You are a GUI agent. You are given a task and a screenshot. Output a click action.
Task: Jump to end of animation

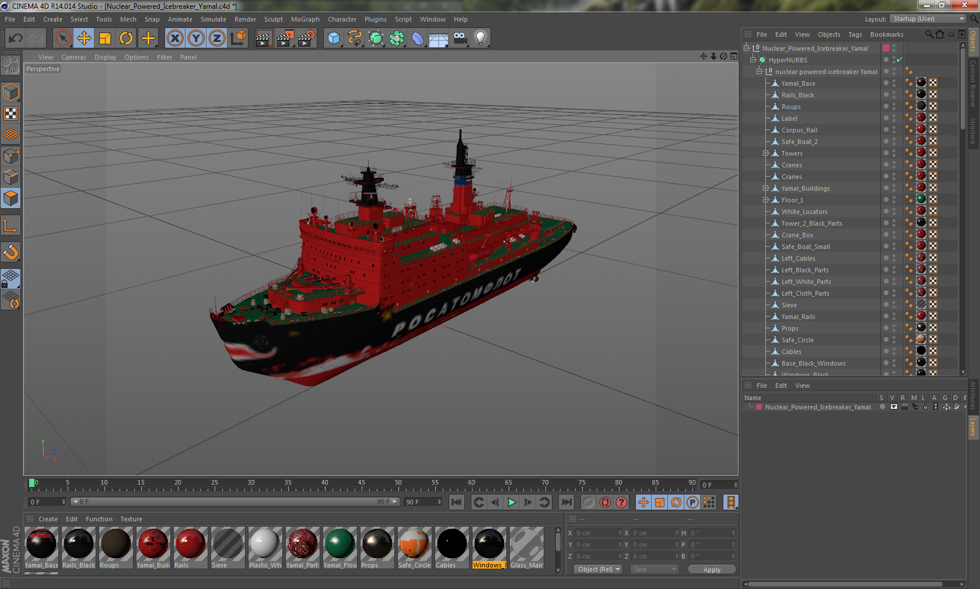click(x=566, y=502)
